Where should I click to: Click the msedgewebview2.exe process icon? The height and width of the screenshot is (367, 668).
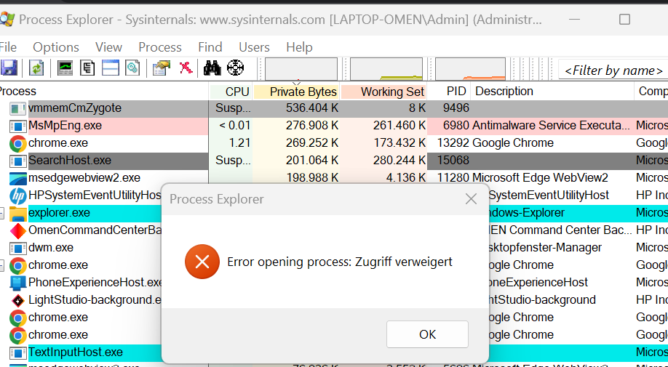point(18,179)
